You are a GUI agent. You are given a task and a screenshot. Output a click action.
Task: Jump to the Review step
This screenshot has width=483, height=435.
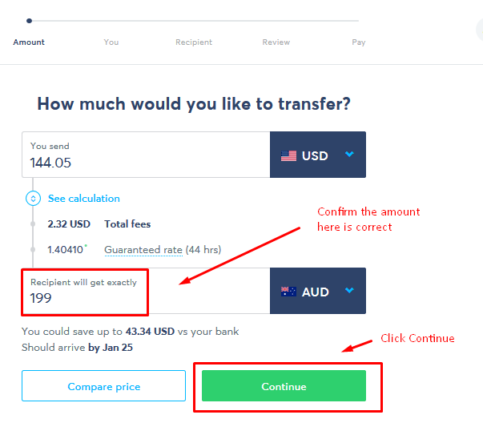[276, 42]
